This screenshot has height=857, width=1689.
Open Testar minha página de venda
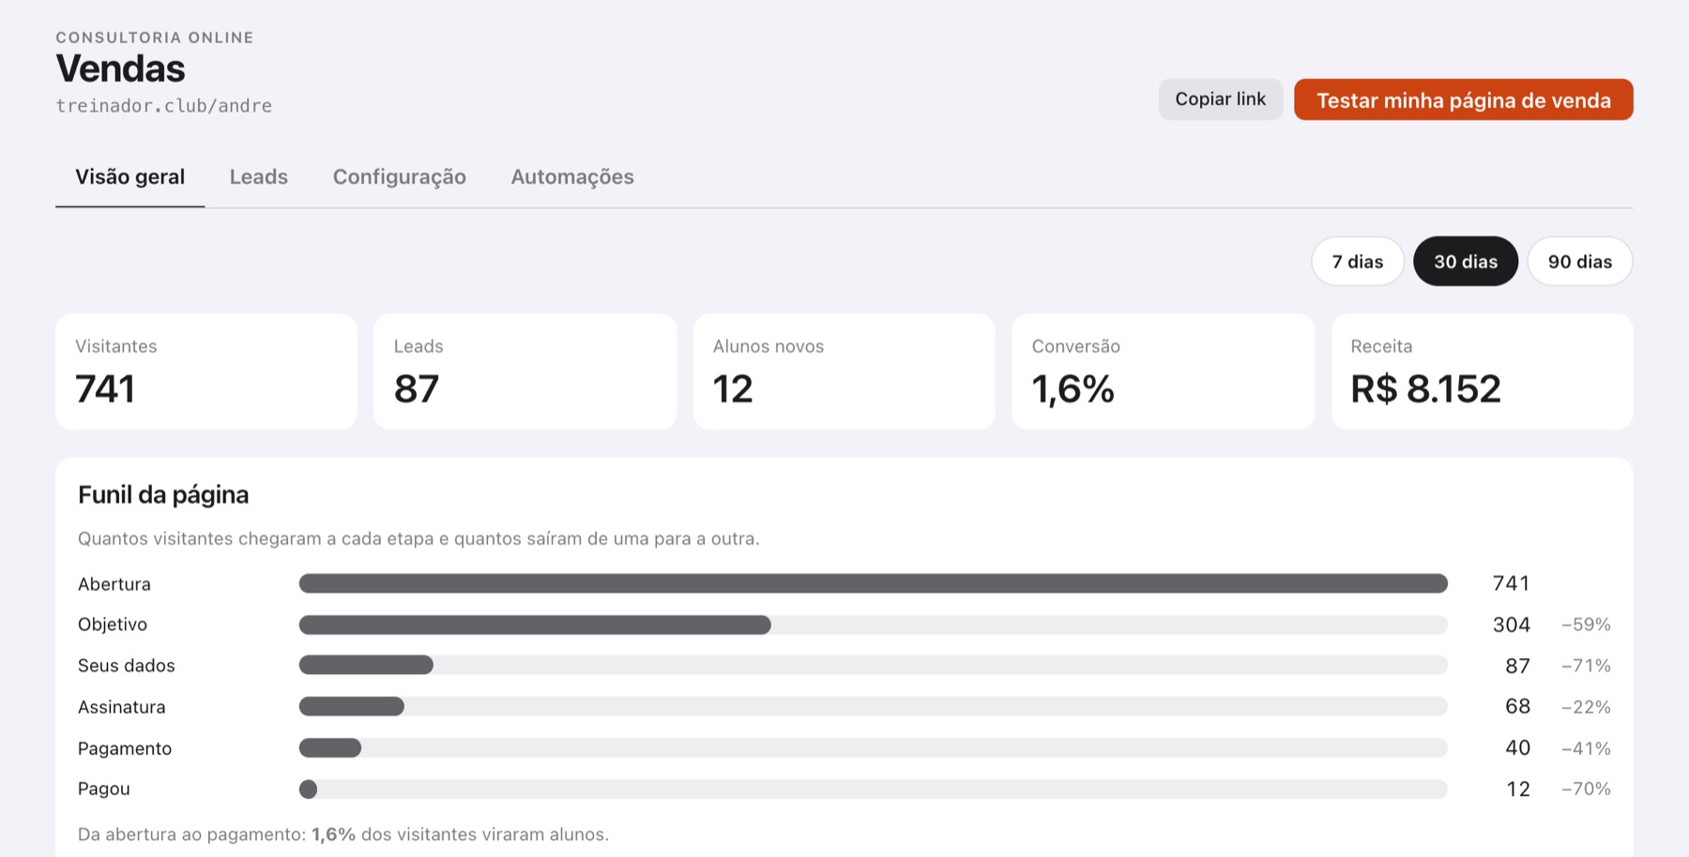[1463, 99]
